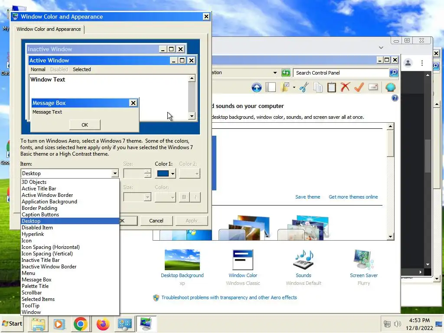Open Windows Explorer from the taskbar

point(38,324)
